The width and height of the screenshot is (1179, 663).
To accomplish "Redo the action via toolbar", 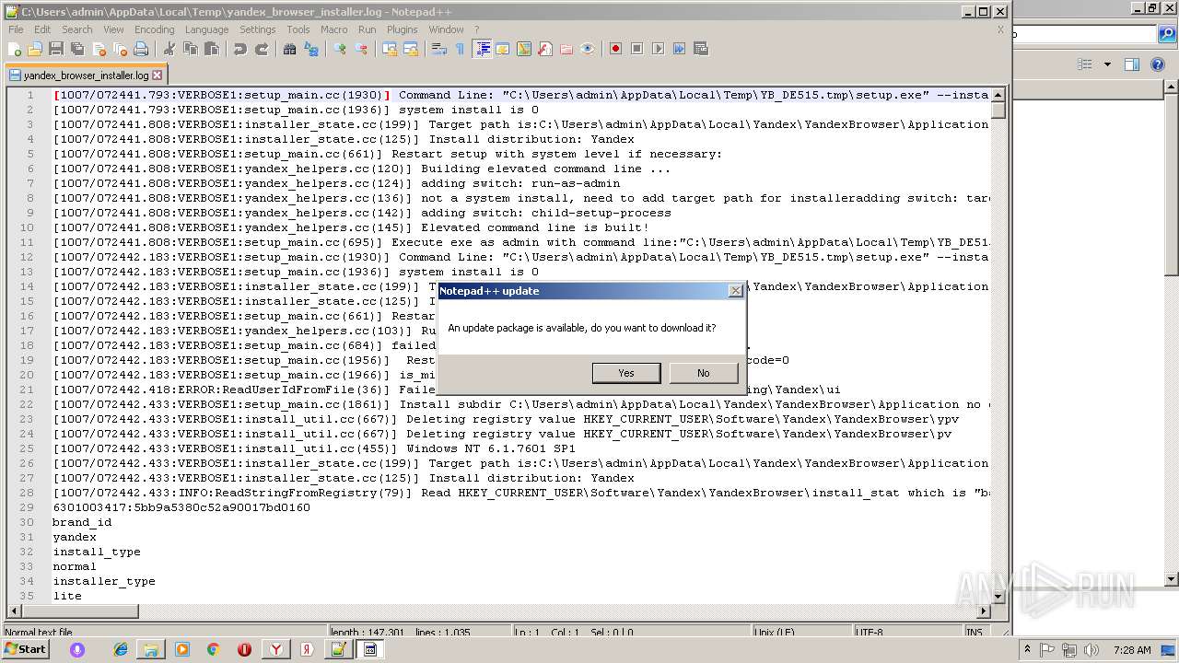I will pos(262,49).
